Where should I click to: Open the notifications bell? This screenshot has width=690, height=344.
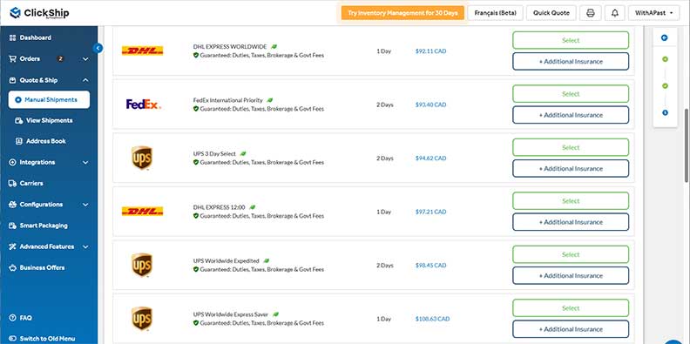pos(615,13)
